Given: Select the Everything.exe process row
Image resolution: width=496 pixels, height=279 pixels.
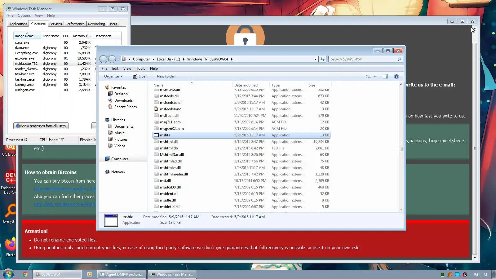Looking at the screenshot, I should click(55, 53).
